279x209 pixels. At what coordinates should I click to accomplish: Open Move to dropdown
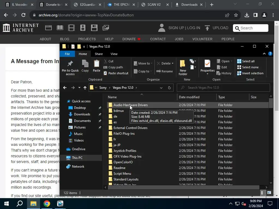point(143,63)
